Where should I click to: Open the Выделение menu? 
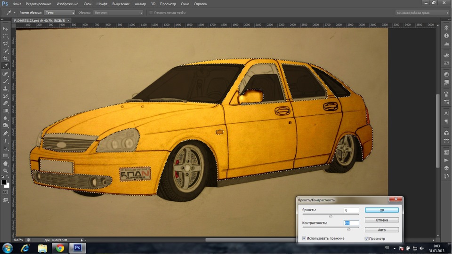pos(121,4)
